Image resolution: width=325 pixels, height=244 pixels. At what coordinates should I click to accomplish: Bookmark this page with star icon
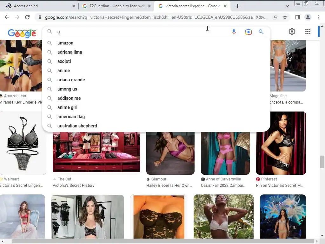pos(285,17)
